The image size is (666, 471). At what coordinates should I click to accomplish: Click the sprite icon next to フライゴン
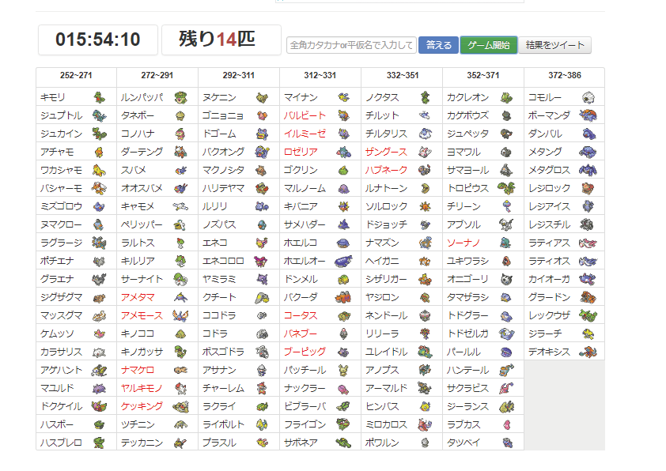tap(343, 424)
